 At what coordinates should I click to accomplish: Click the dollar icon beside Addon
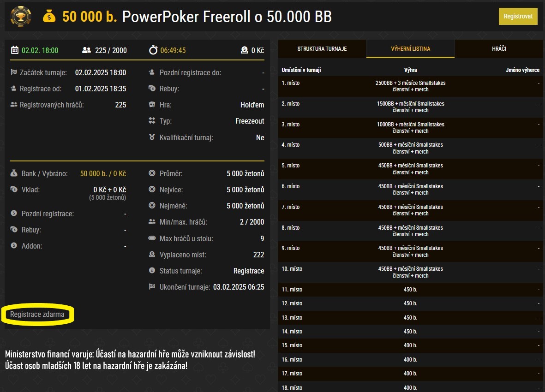click(14, 245)
